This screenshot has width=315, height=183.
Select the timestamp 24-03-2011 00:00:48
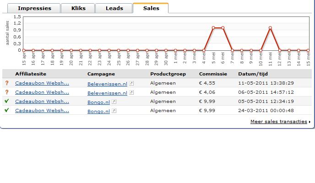[266, 111]
